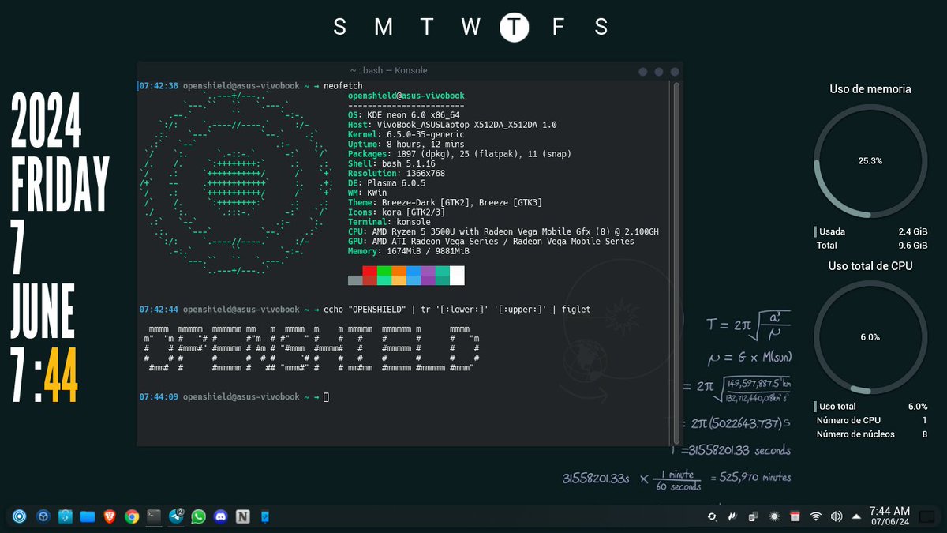This screenshot has height=533, width=947.
Task: Open the connected devices tray icon
Action: click(x=754, y=517)
